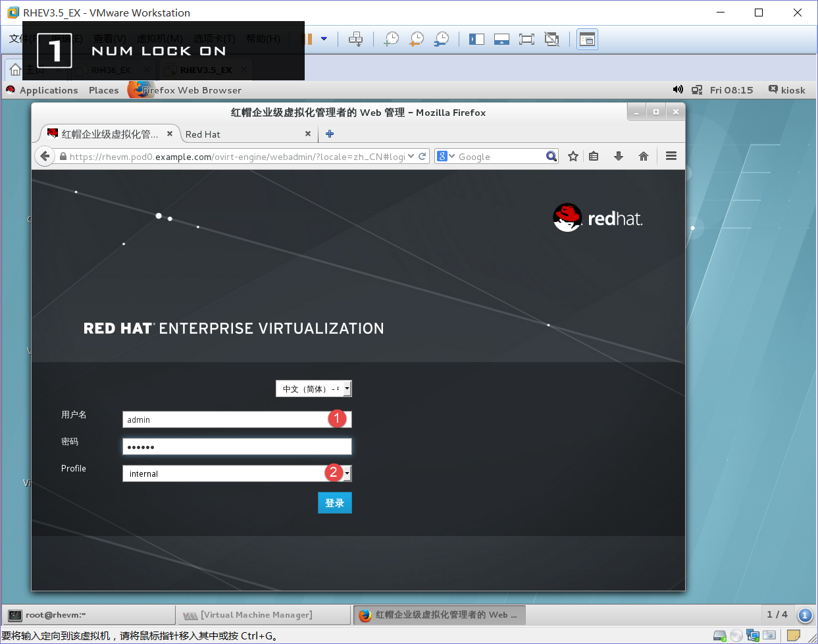Click the rhevm.pod0.example.com URL bar
818x644 pixels.
(x=237, y=157)
